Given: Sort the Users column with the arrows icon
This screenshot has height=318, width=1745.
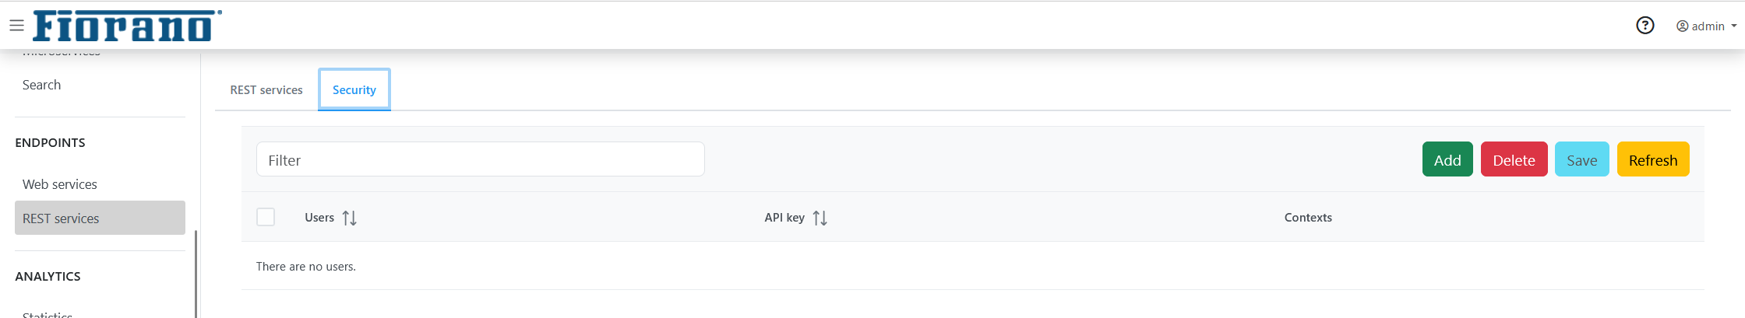Looking at the screenshot, I should tap(350, 218).
